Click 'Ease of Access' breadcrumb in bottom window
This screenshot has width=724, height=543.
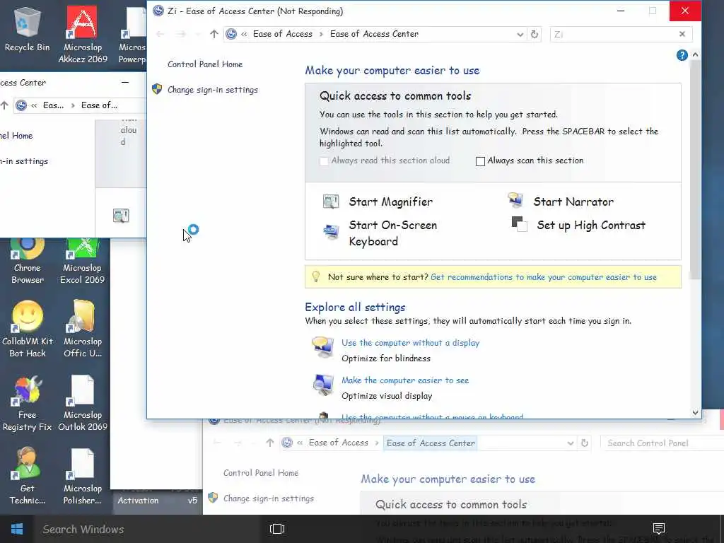(339, 443)
